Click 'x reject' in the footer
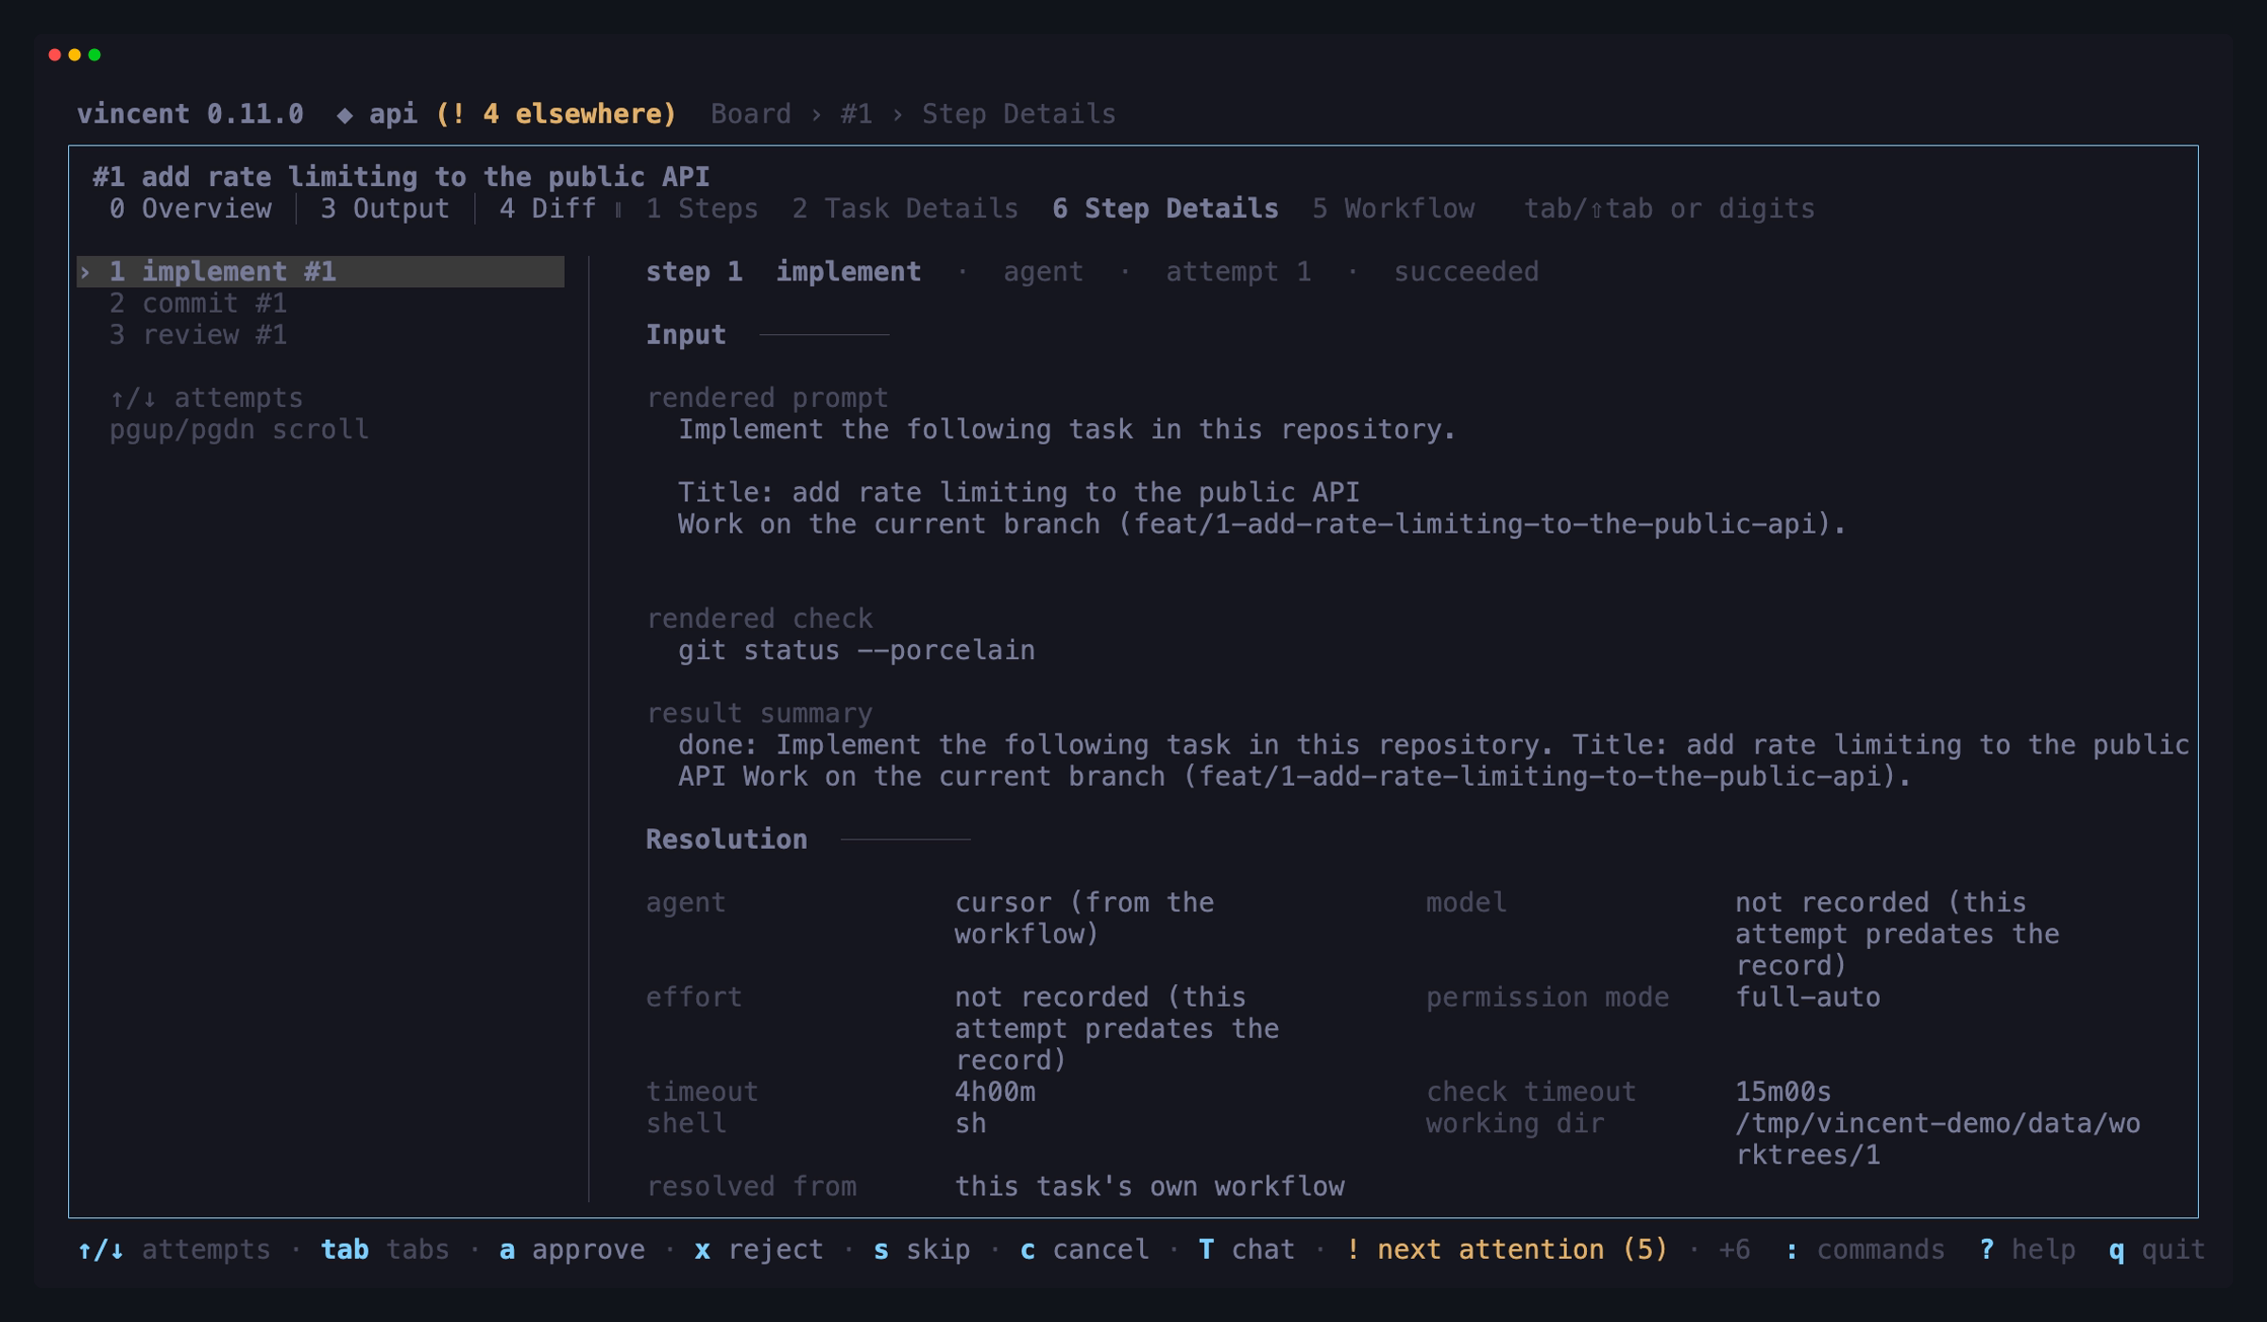The width and height of the screenshot is (2267, 1322). click(759, 1250)
